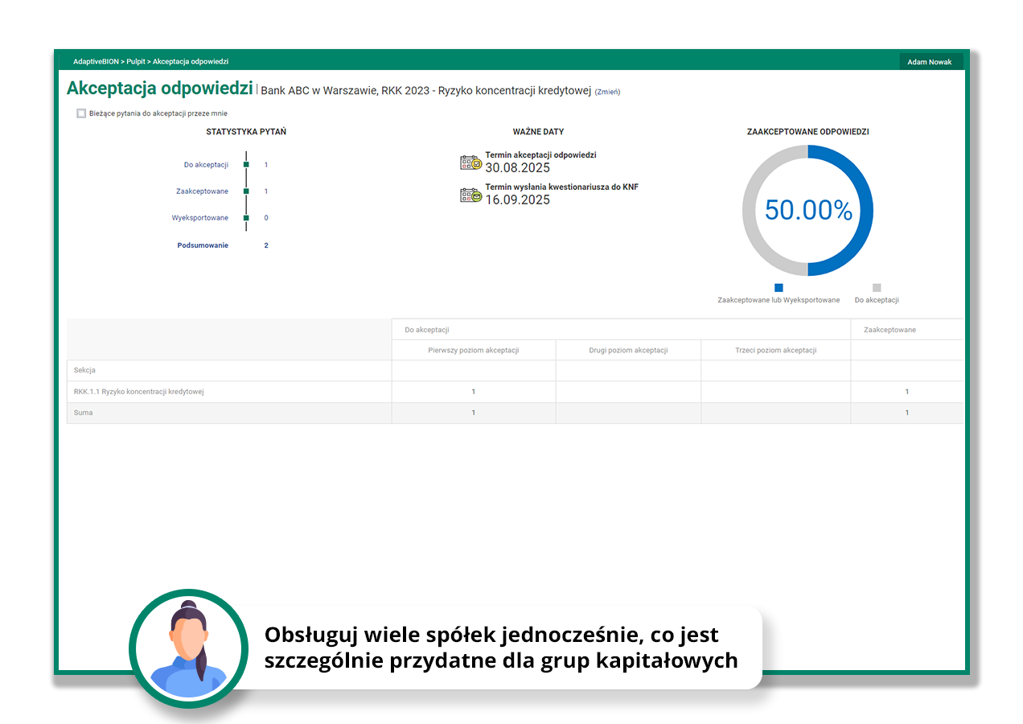The image size is (1023, 724).
Task: Open the Wyeksportowane statistics link
Action: point(199,218)
